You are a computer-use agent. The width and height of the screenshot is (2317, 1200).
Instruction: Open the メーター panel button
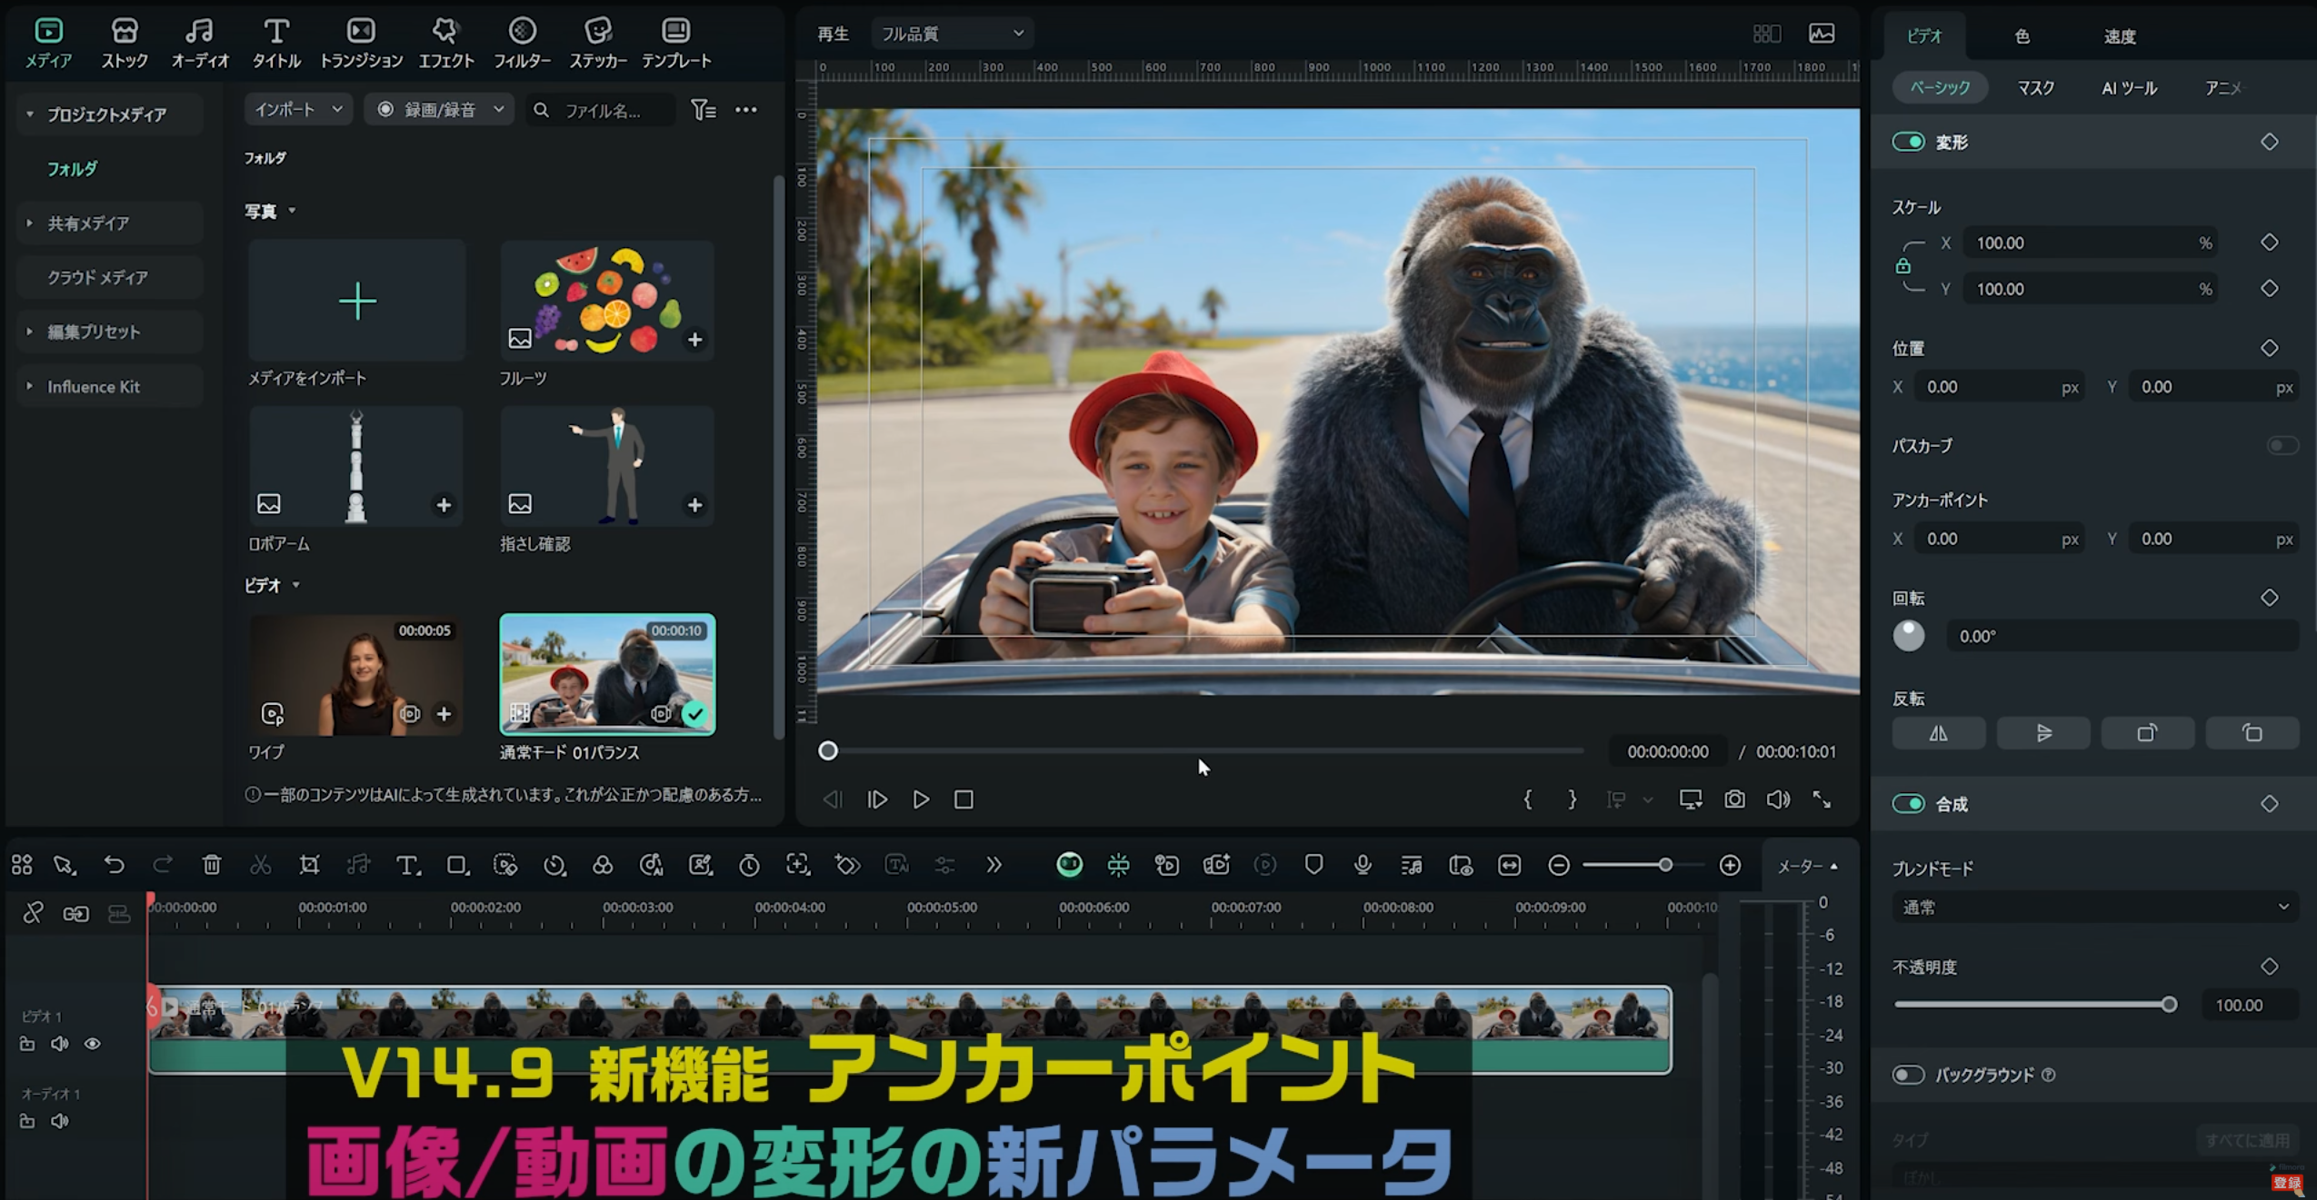1807,866
